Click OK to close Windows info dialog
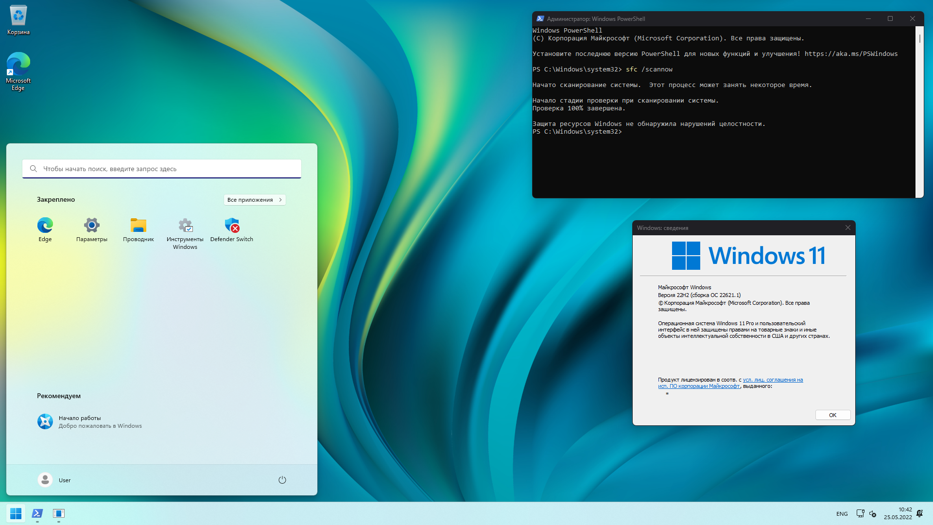The width and height of the screenshot is (933, 525). 832,415
